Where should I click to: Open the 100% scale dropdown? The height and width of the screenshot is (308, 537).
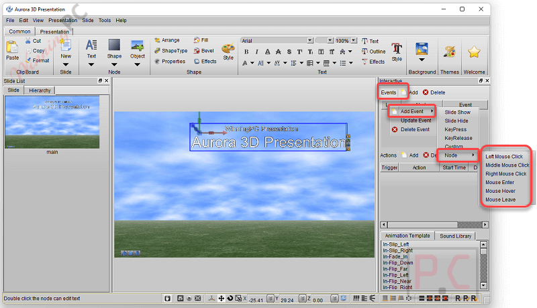354,41
